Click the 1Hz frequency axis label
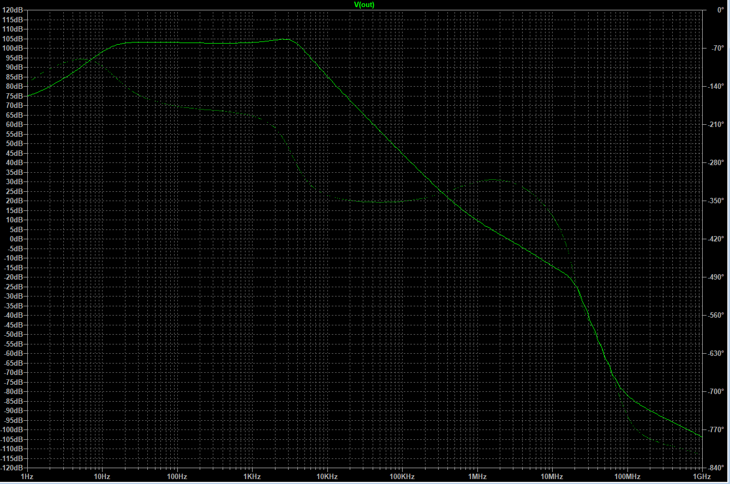Viewport: 730px width, 484px height. coord(27,477)
